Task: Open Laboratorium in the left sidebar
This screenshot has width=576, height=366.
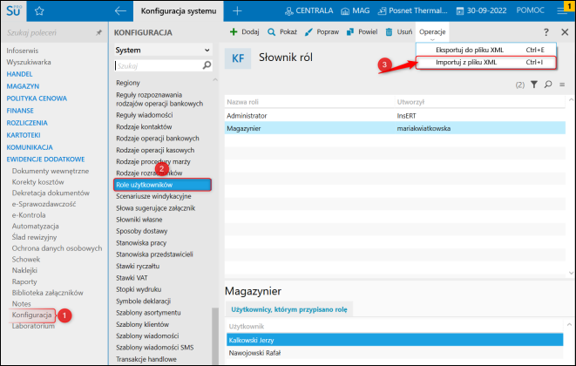Action: pyautogui.click(x=33, y=326)
